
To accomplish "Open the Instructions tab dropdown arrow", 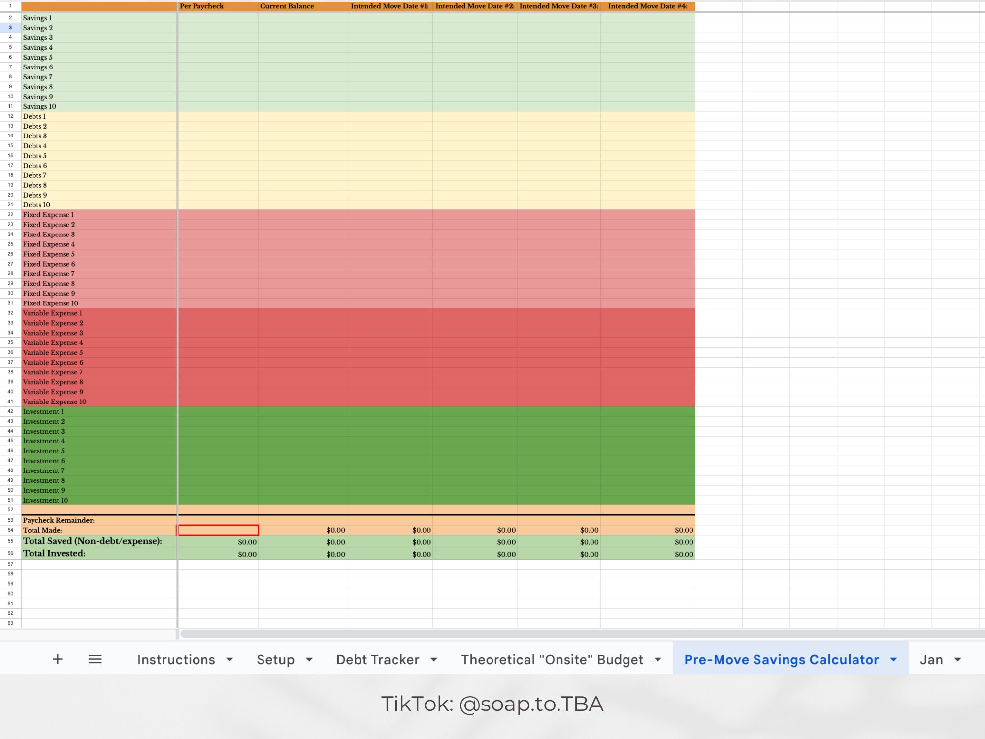I will tap(230, 659).
